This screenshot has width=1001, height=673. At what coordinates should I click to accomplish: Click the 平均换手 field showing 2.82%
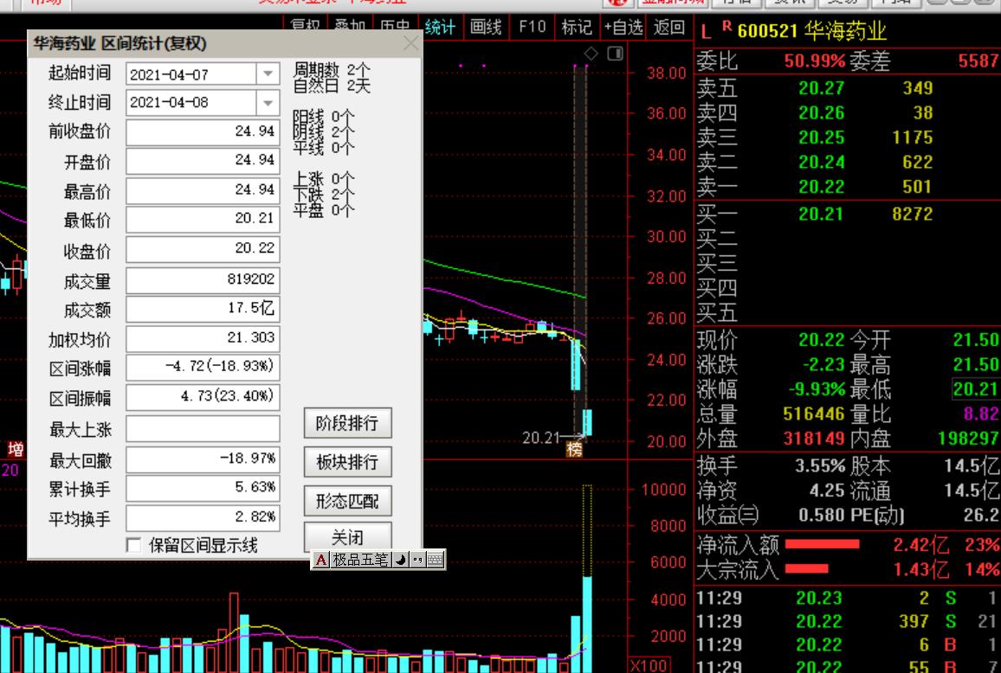pos(203,517)
